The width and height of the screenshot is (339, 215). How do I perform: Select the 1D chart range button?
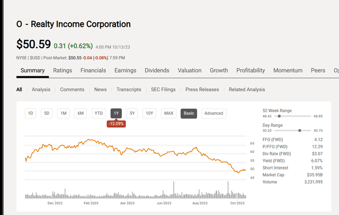click(x=31, y=113)
